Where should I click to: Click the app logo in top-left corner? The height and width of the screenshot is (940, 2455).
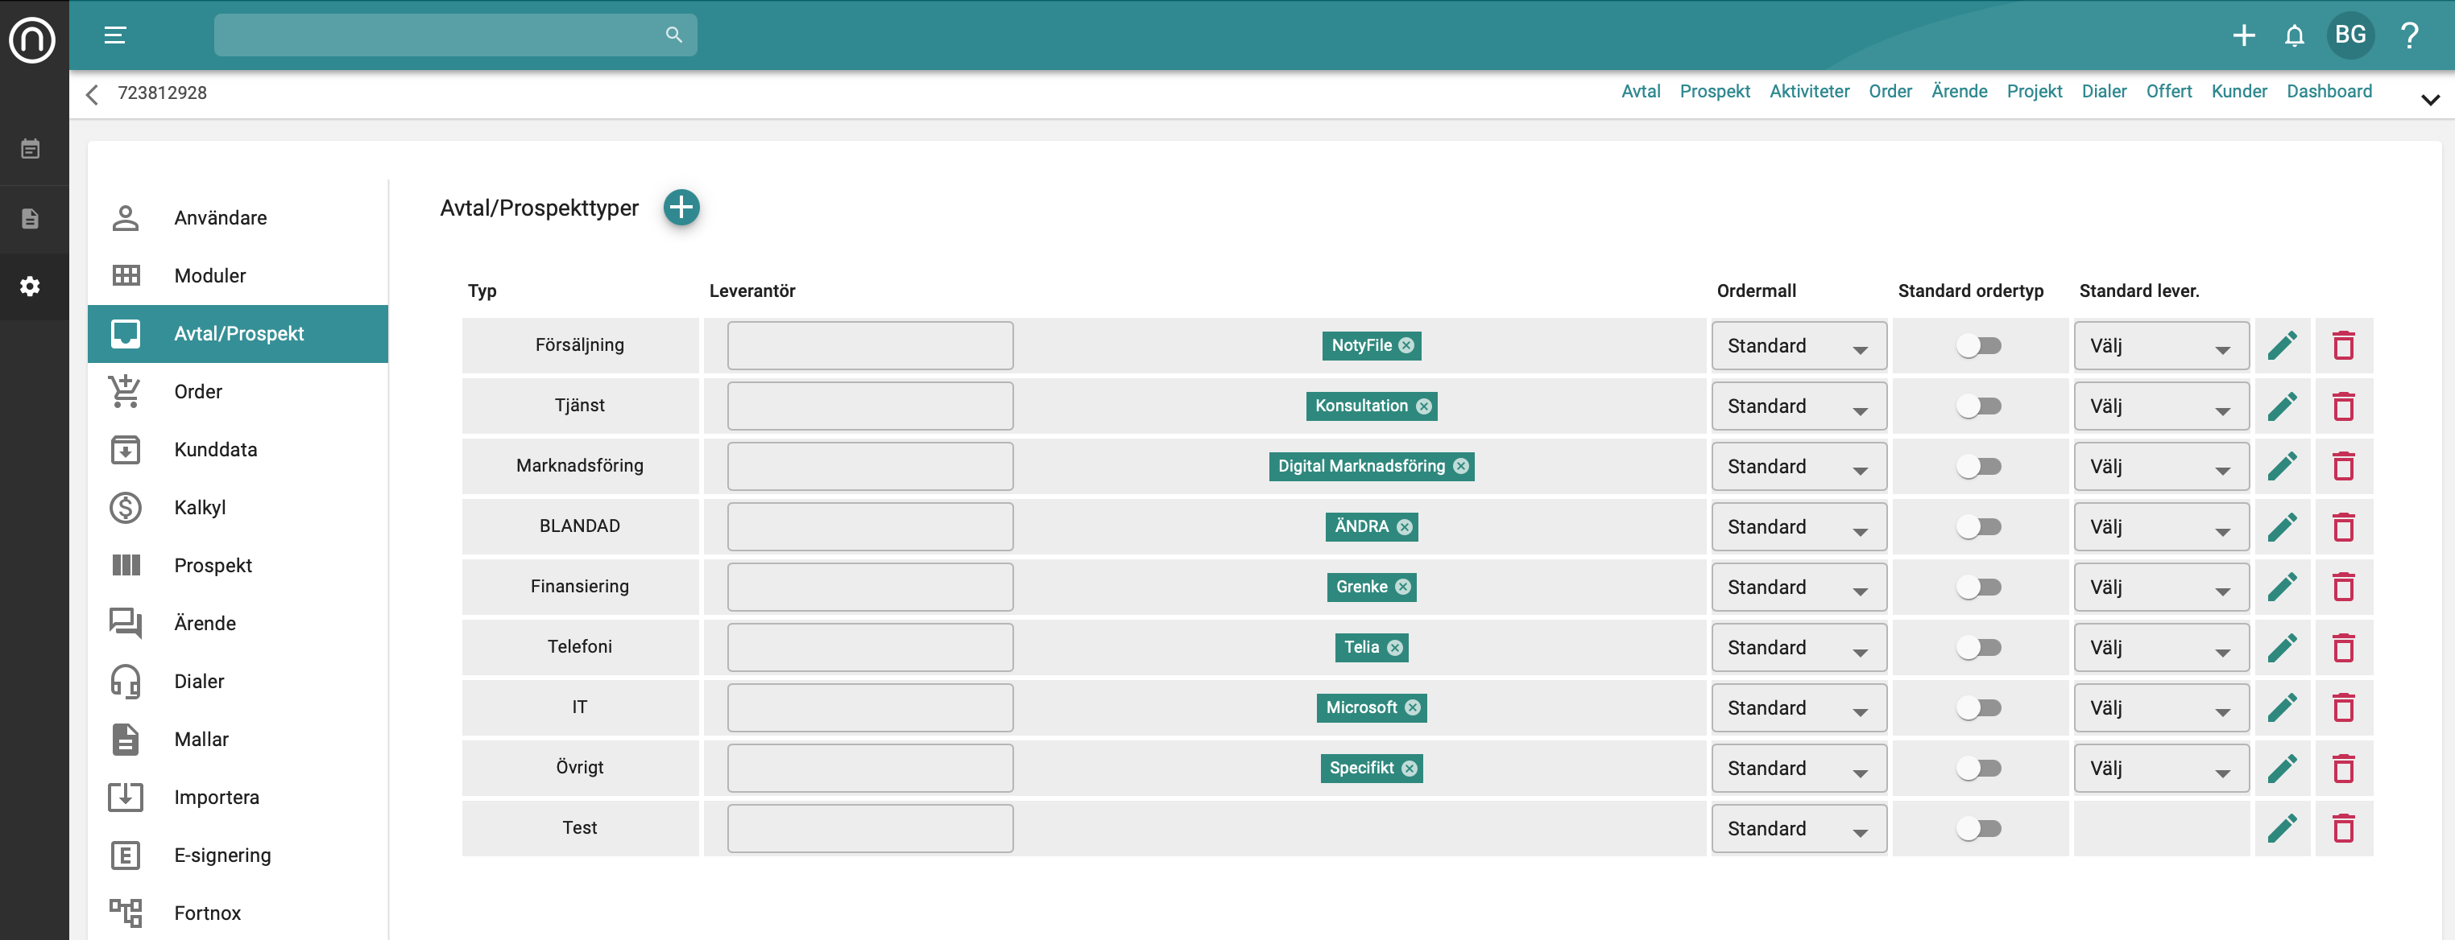pos(33,39)
